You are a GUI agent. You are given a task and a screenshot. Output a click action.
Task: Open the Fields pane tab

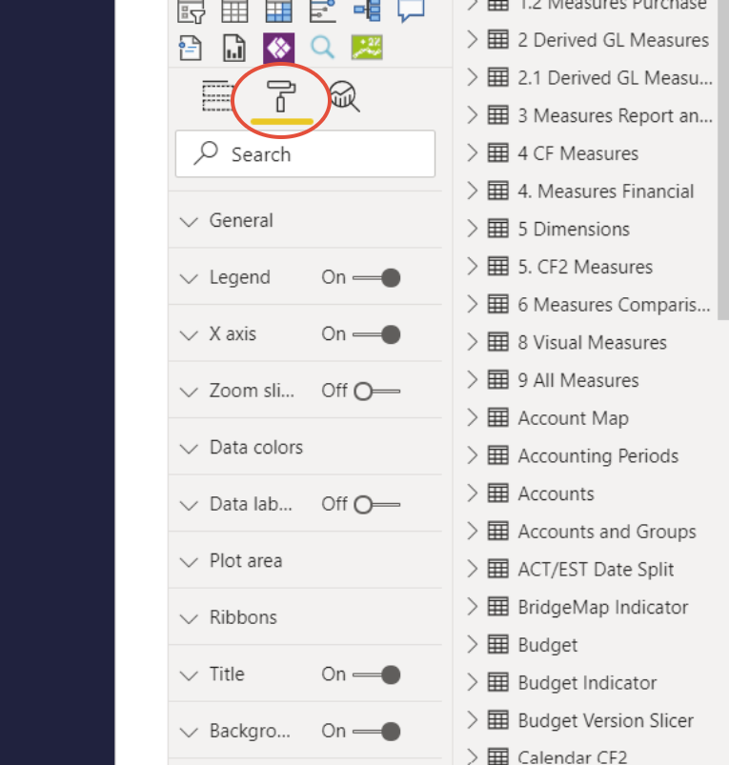coord(216,95)
